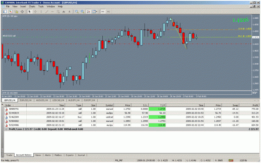Sort history by Size column header

(89, 105)
